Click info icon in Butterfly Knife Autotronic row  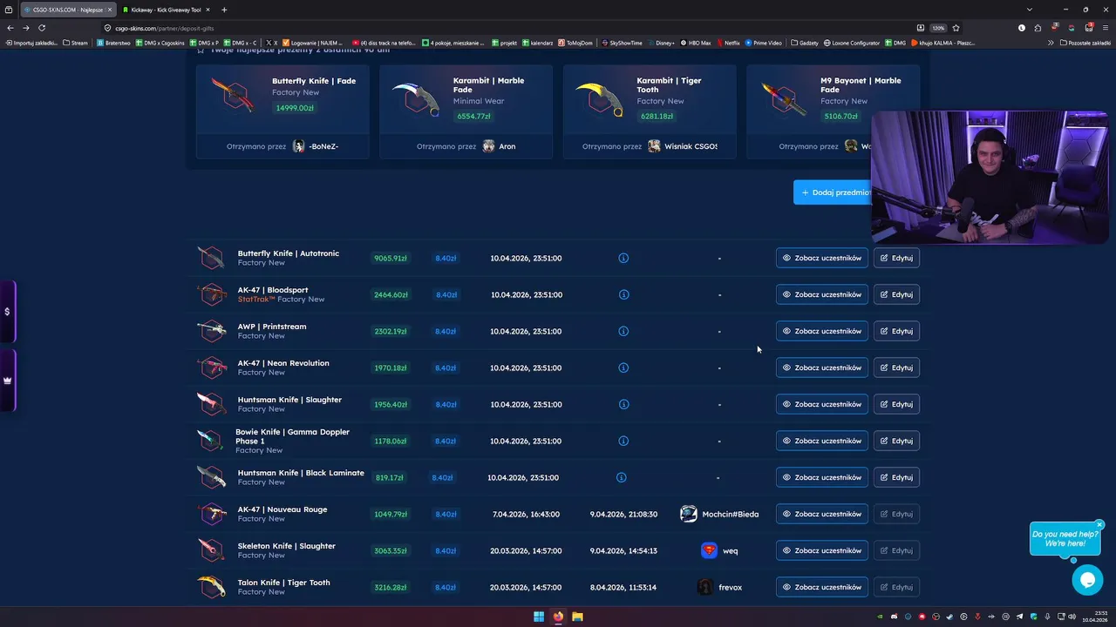(x=623, y=258)
